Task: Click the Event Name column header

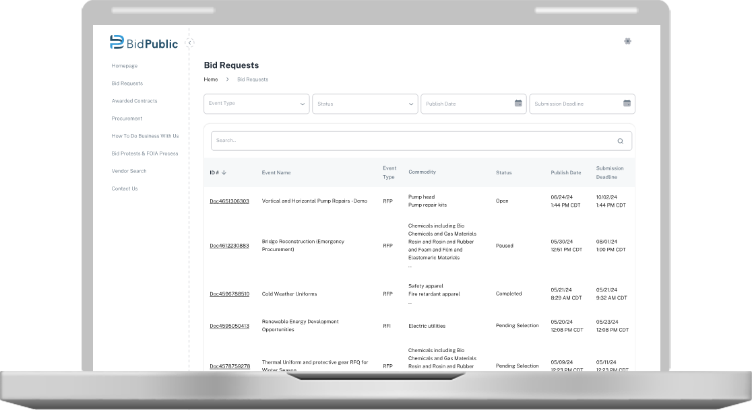Action: 276,173
